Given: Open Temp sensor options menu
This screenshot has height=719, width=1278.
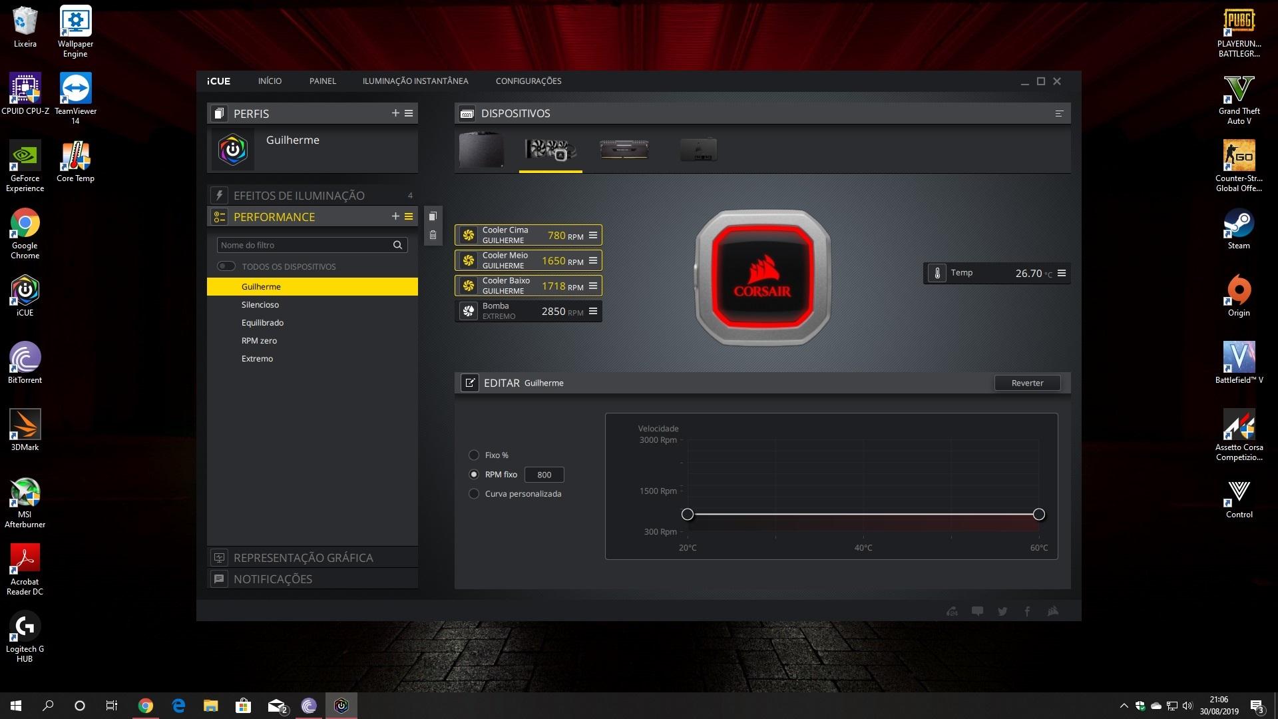Looking at the screenshot, I should [x=1062, y=273].
